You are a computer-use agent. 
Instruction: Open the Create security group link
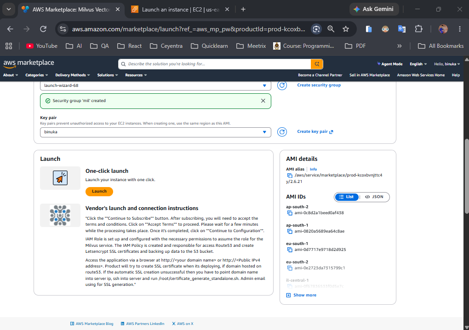(x=319, y=85)
